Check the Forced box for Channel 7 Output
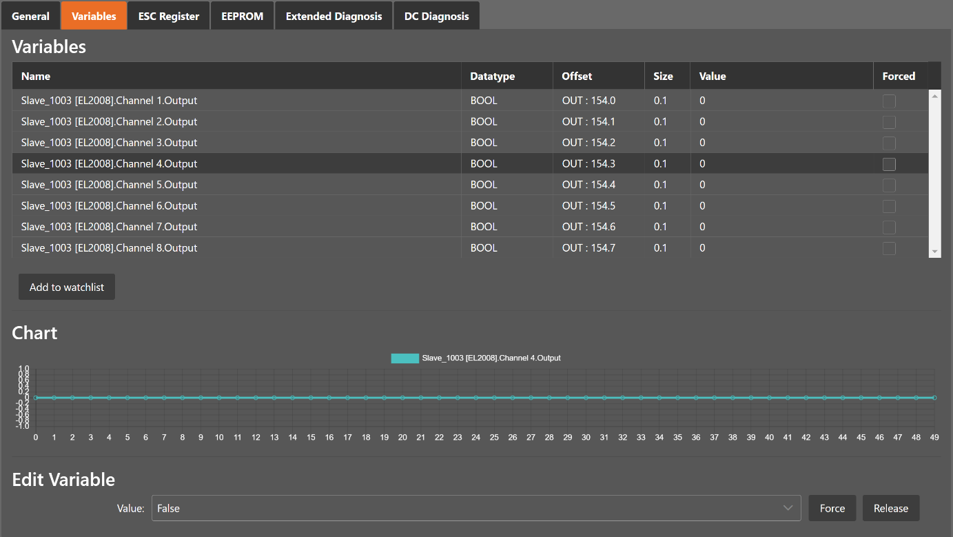953x537 pixels. tap(889, 227)
